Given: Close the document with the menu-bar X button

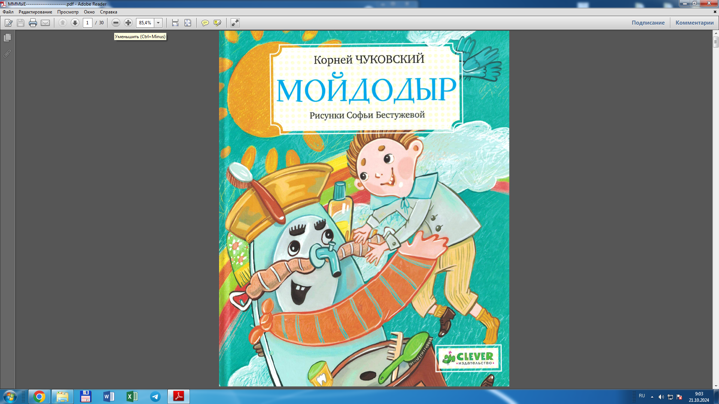Looking at the screenshot, I should click(715, 12).
